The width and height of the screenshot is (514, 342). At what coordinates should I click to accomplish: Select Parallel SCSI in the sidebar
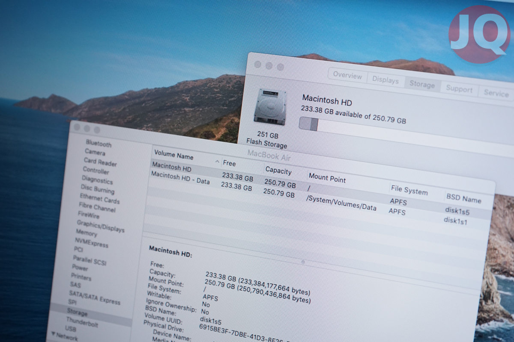tap(89, 260)
